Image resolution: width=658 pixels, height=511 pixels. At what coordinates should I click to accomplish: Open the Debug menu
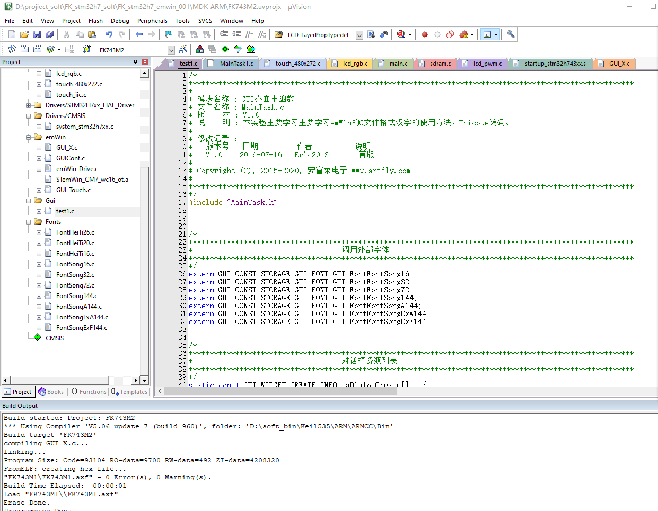coord(120,21)
